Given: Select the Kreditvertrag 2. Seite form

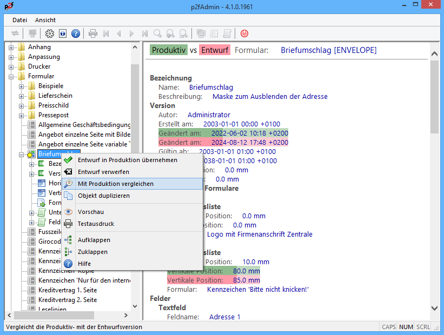Looking at the screenshot, I should 68,300.
